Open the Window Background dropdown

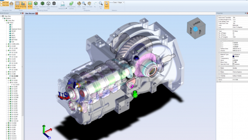pos(63,5)
